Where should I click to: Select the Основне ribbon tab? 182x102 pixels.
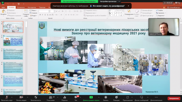(x=11, y=7)
